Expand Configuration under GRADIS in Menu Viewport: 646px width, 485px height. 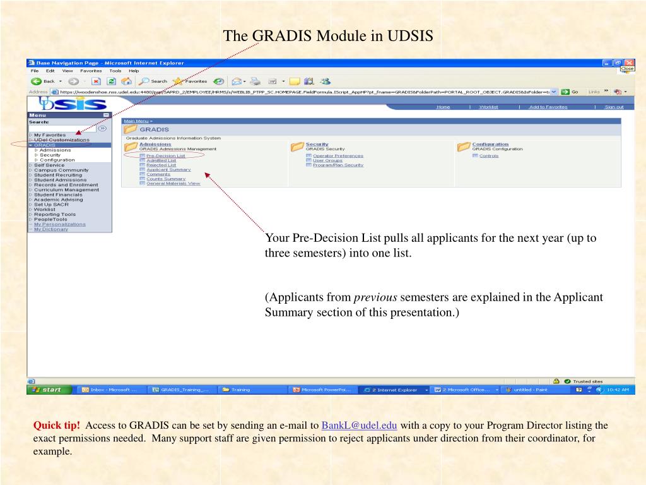36,160
